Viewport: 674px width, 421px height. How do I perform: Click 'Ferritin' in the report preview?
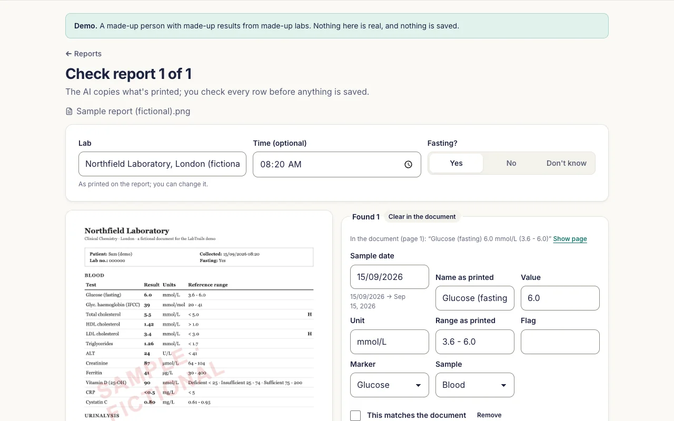(94, 373)
